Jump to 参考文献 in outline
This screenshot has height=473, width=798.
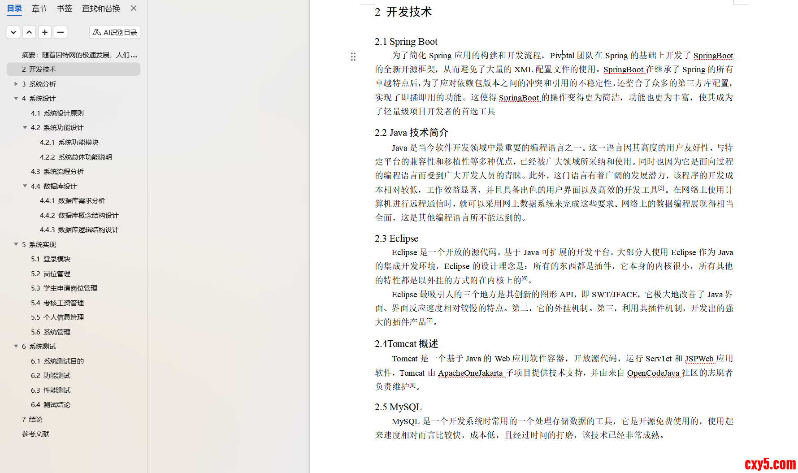point(35,434)
